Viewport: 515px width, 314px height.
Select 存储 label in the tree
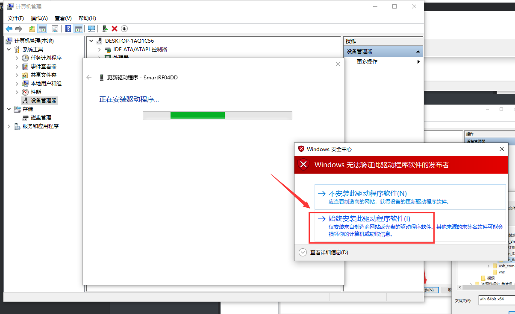(28, 109)
